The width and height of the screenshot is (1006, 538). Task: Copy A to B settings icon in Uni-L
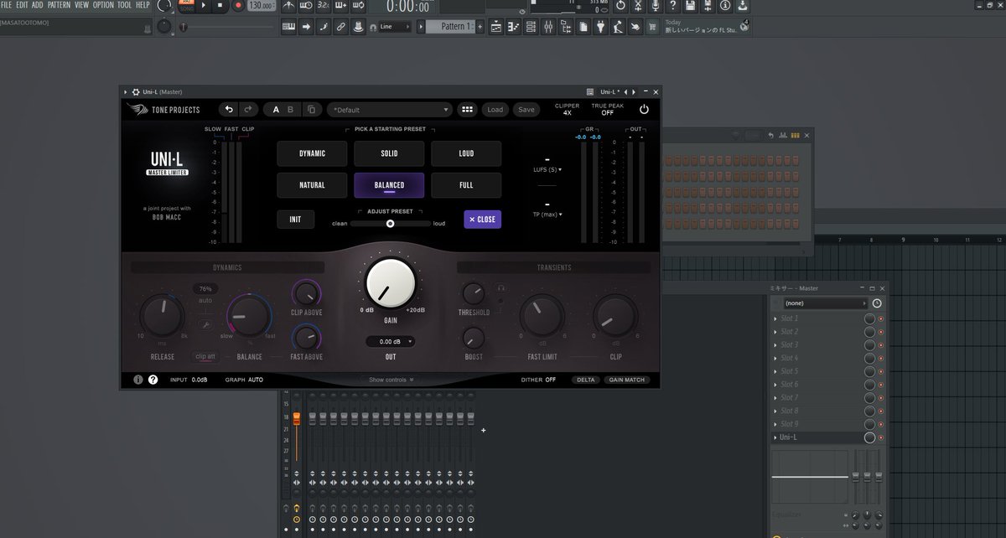(311, 110)
